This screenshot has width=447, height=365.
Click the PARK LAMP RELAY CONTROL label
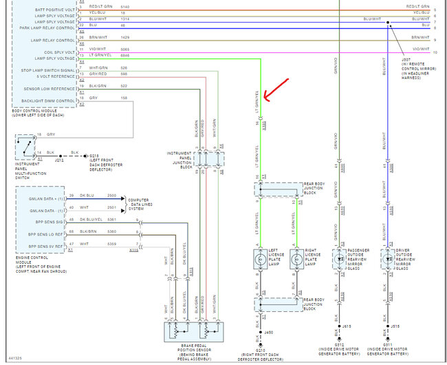coord(47,28)
